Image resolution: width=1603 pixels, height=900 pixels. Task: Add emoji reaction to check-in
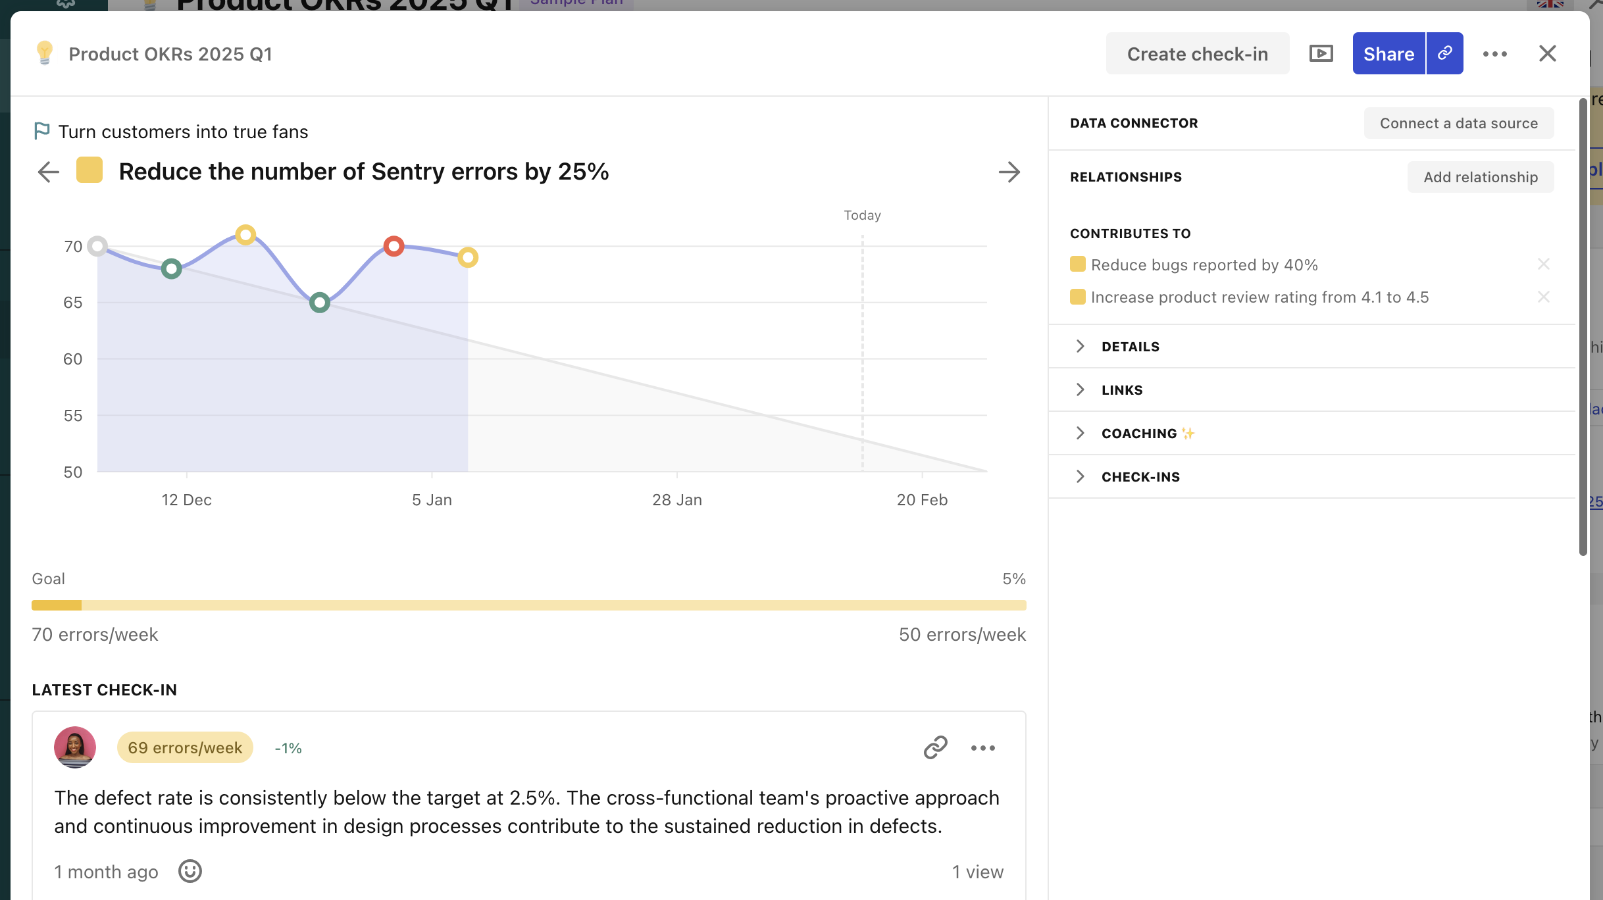pos(190,871)
